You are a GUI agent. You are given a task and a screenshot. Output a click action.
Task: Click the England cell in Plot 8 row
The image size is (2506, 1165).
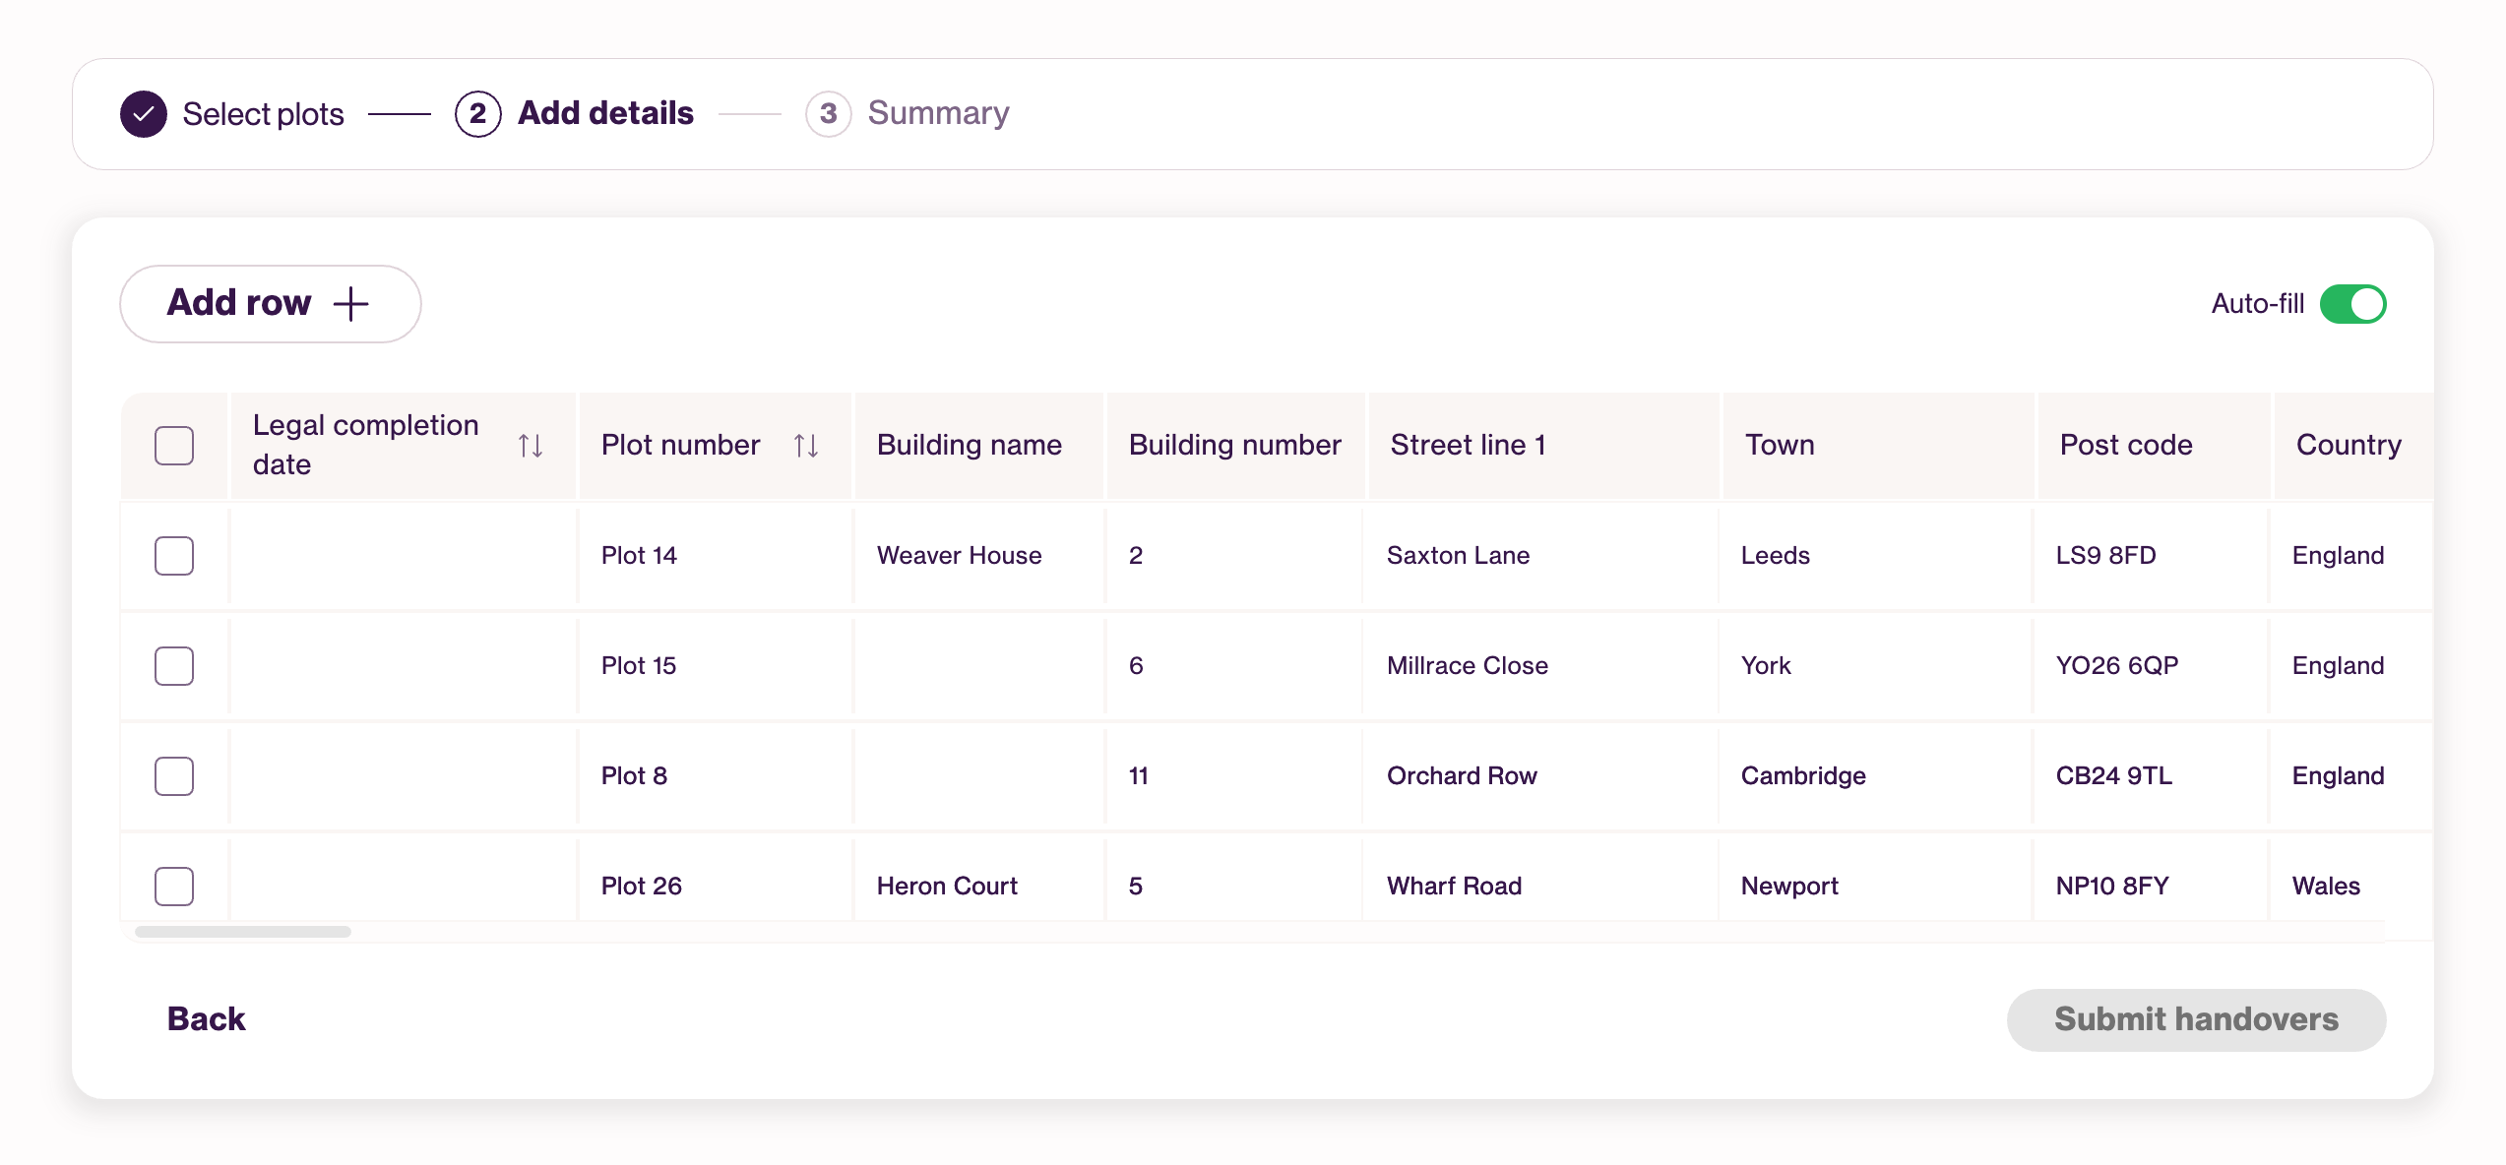(2351, 776)
